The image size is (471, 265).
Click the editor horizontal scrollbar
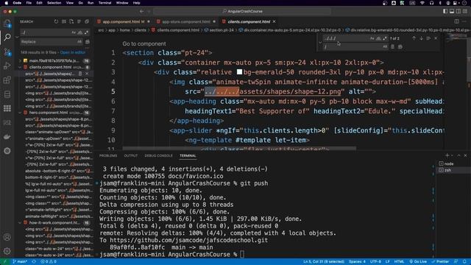239,148
